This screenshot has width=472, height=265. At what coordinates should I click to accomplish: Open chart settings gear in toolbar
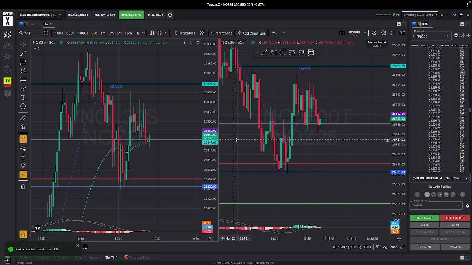(384, 33)
